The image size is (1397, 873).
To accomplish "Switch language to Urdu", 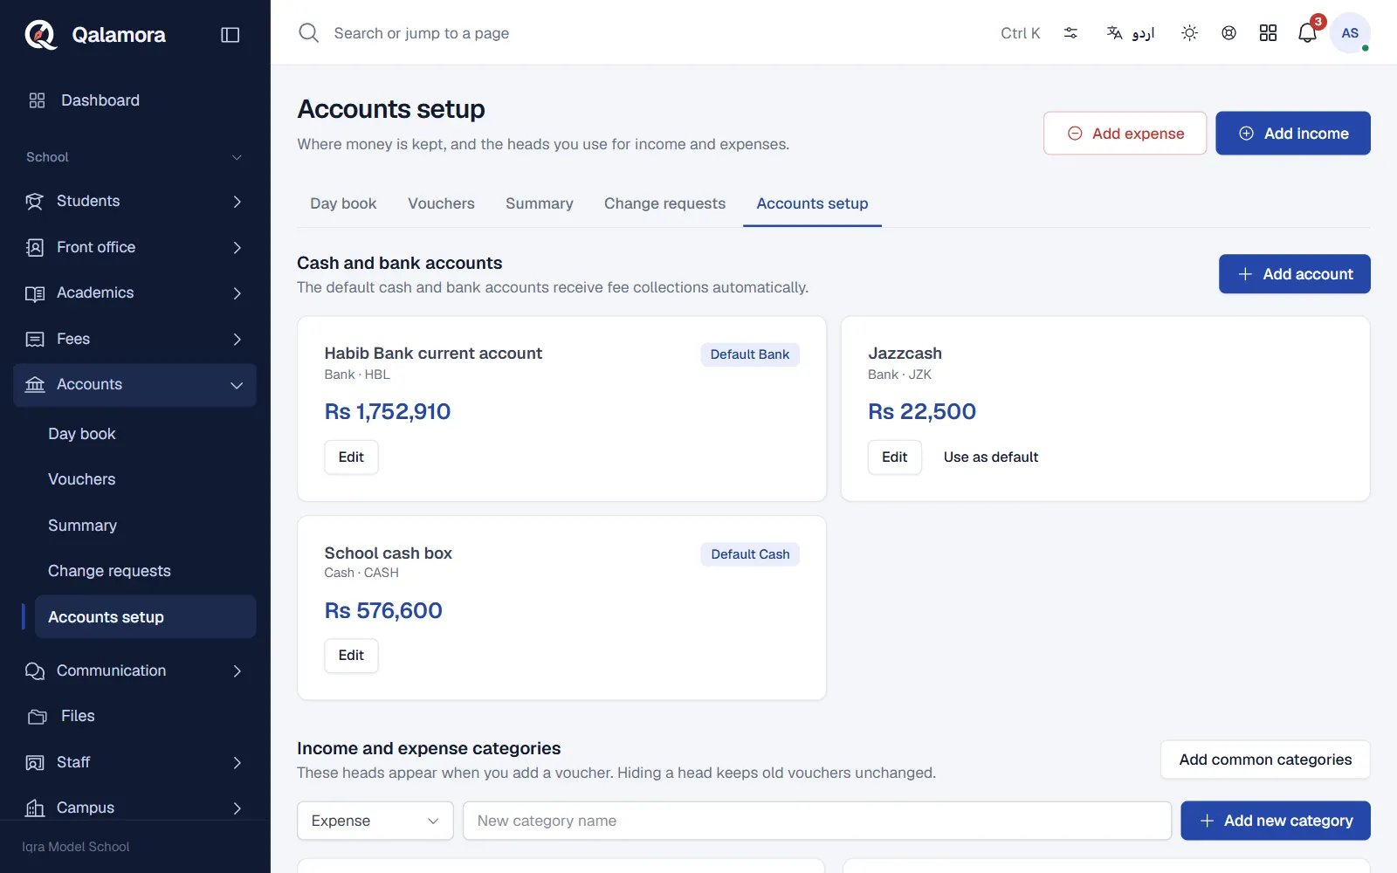I will 1131,33.
